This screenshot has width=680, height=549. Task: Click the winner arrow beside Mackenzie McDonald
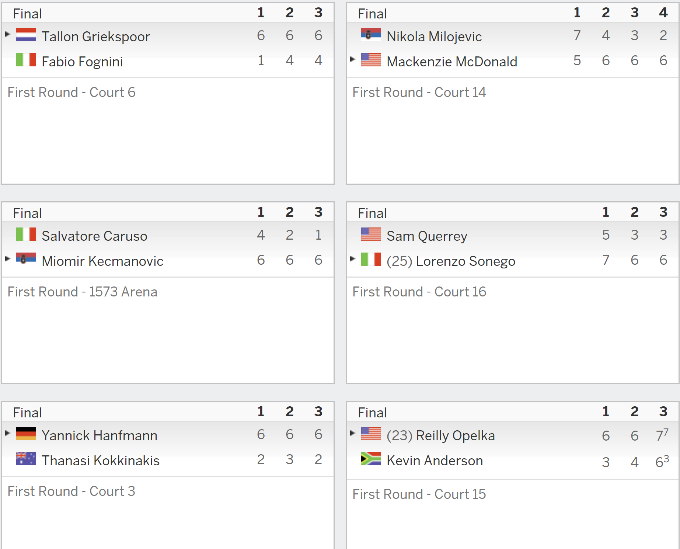point(353,59)
